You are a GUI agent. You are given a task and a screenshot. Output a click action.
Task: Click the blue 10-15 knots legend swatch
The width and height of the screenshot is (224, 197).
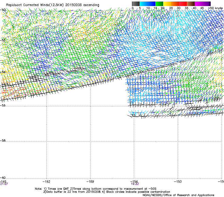click(x=151, y=4)
